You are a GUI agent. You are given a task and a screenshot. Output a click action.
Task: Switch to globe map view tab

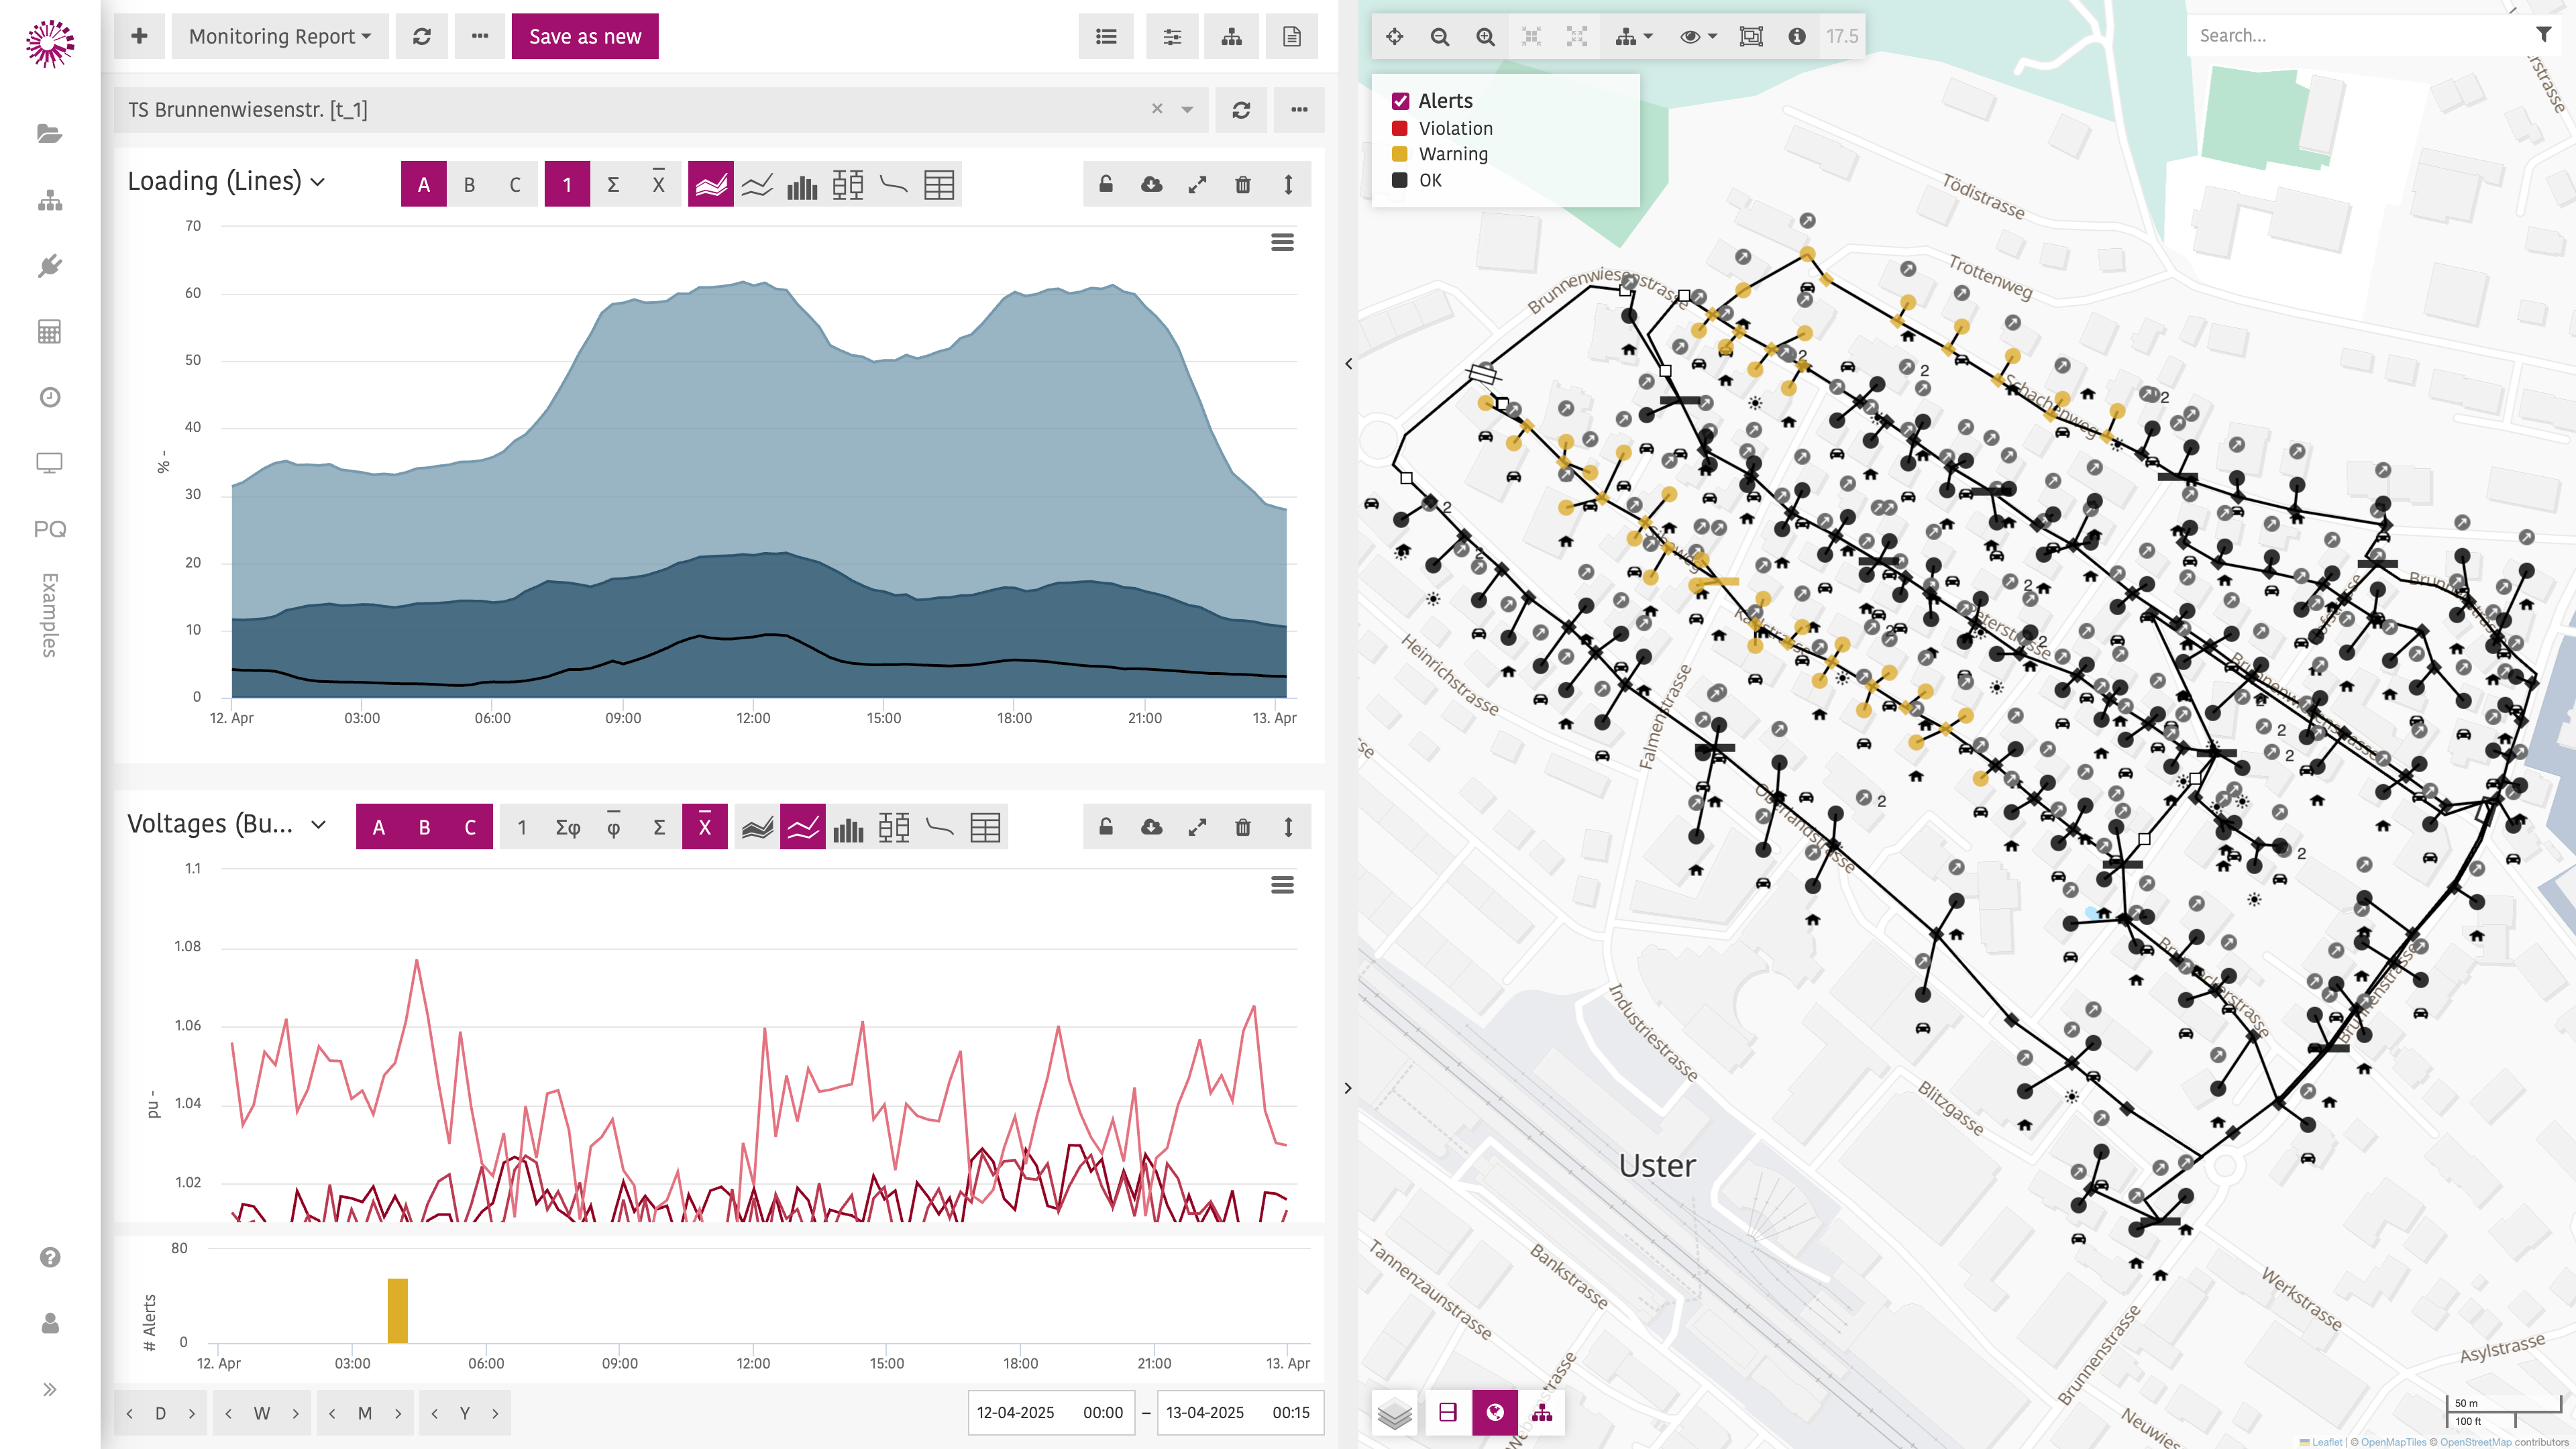[x=1495, y=1412]
